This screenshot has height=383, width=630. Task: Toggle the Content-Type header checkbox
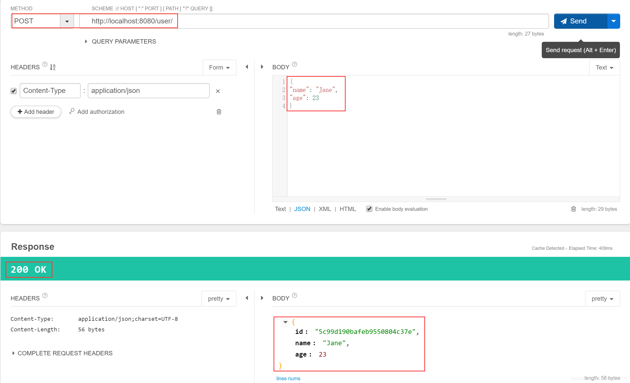click(14, 91)
